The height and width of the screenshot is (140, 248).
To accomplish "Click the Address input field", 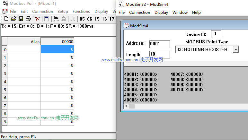I will coord(159,44).
